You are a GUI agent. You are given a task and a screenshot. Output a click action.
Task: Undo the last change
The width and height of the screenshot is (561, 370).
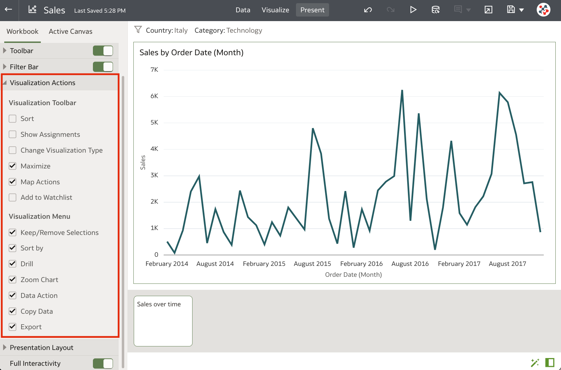[x=368, y=10]
